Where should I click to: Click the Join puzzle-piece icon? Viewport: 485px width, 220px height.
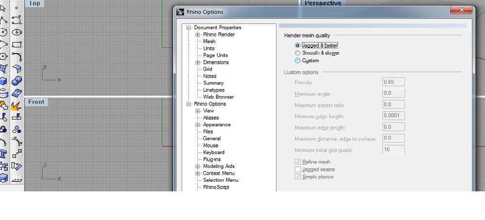click(4, 105)
